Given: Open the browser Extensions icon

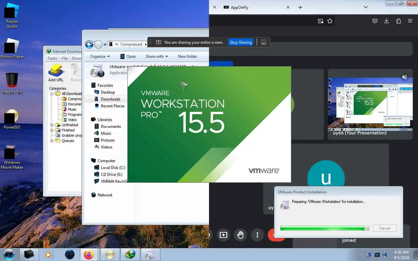Looking at the screenshot, I should point(398,21).
